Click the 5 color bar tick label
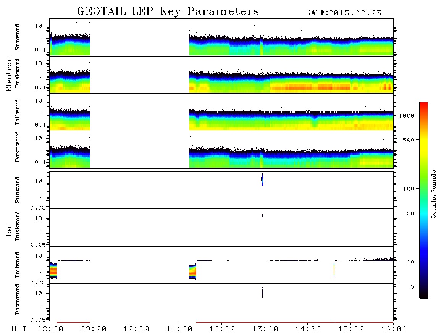 412,287
